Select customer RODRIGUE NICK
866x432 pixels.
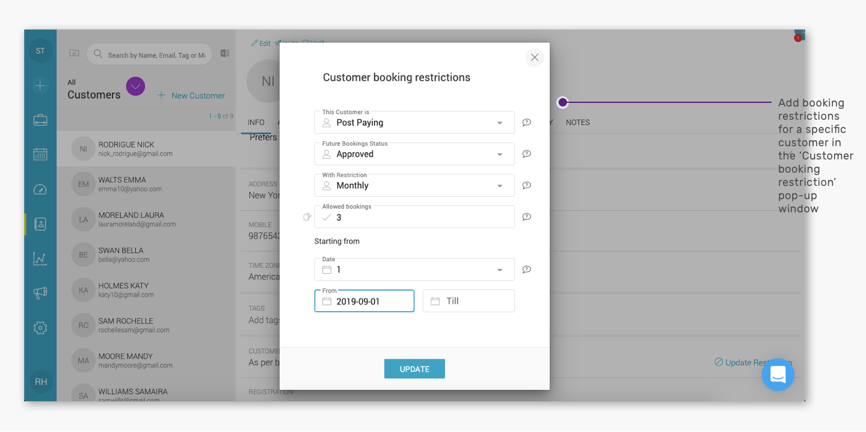click(x=146, y=149)
